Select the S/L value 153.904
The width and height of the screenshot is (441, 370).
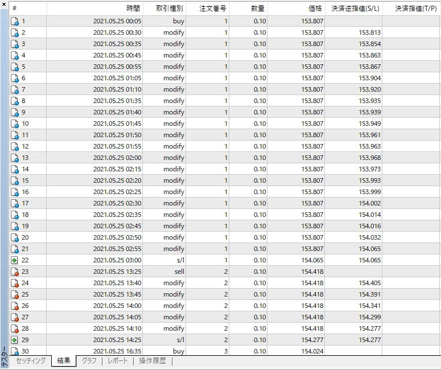(x=369, y=78)
